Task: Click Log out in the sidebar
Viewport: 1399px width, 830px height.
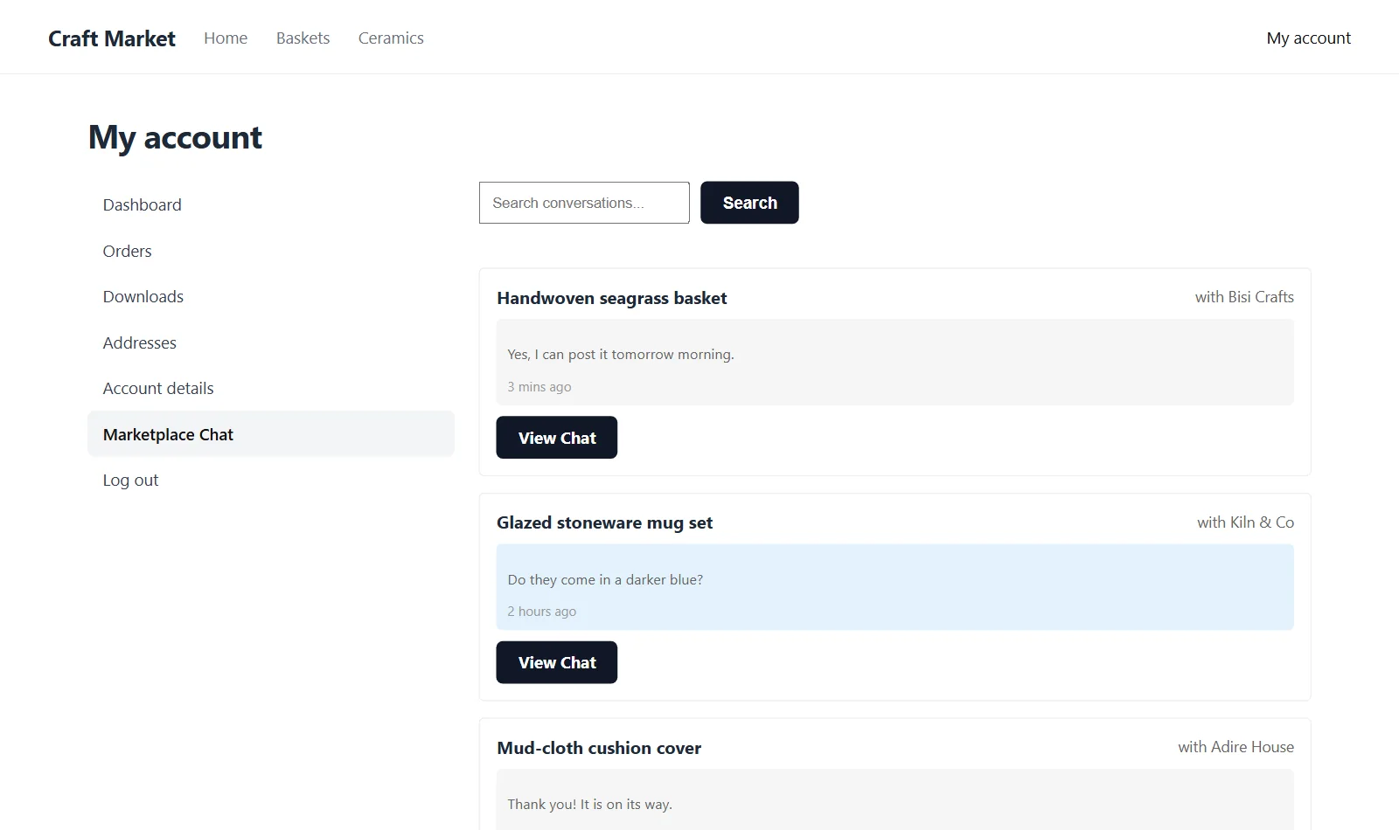Action: point(271,481)
